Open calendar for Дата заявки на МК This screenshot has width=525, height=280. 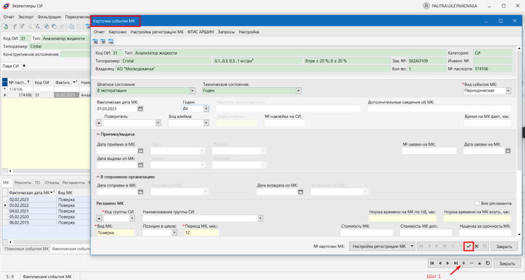click(x=508, y=151)
